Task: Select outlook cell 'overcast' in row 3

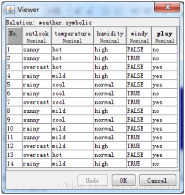Action: 37,67
